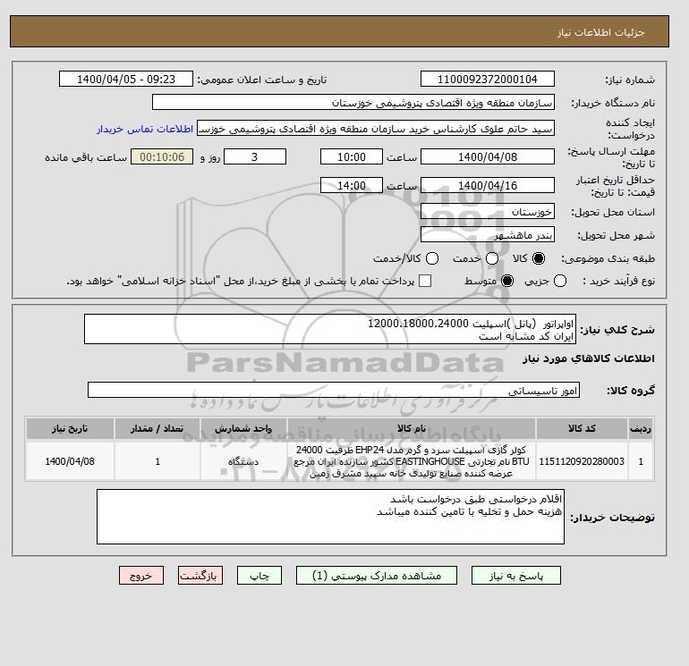Click product code 115112092028003 cell

582,461
